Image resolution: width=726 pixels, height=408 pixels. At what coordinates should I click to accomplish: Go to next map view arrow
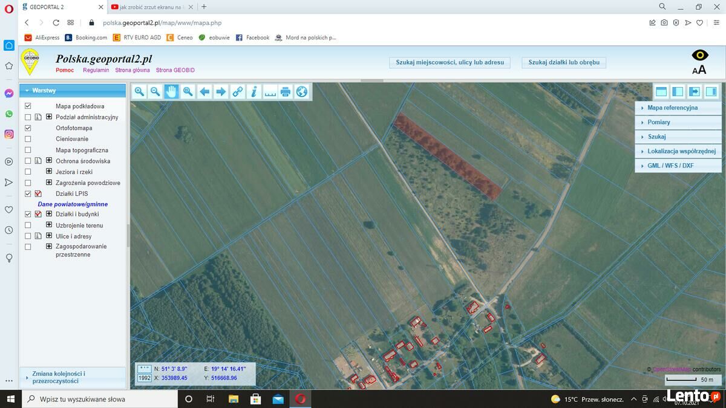pos(221,91)
